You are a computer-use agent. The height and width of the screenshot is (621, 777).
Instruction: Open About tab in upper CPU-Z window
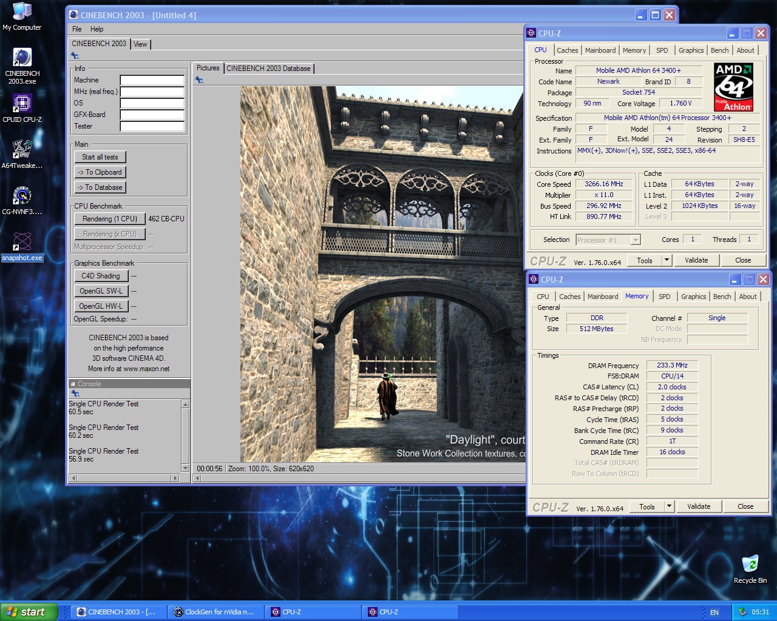coord(746,50)
